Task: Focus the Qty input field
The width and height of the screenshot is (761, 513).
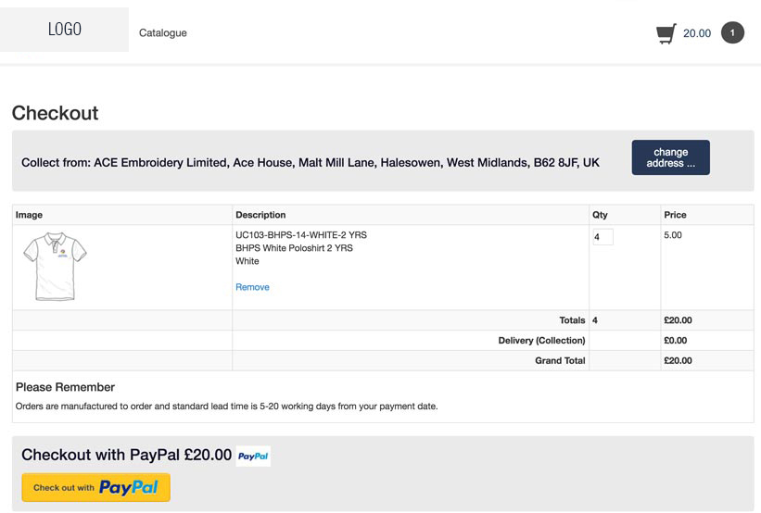Action: tap(602, 237)
